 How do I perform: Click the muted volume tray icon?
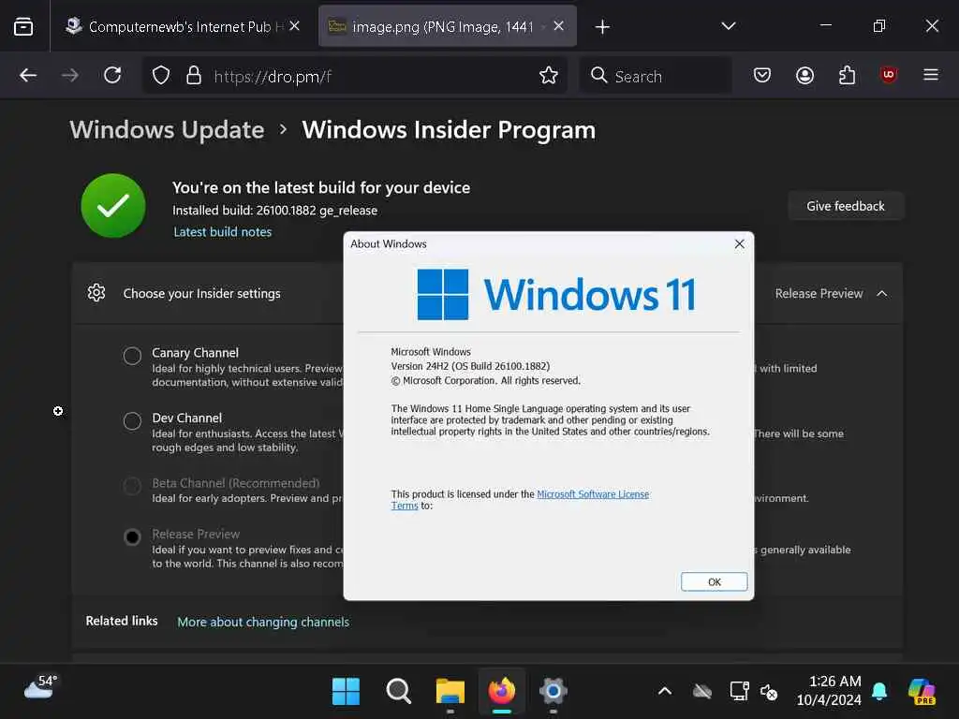pyautogui.click(x=769, y=692)
